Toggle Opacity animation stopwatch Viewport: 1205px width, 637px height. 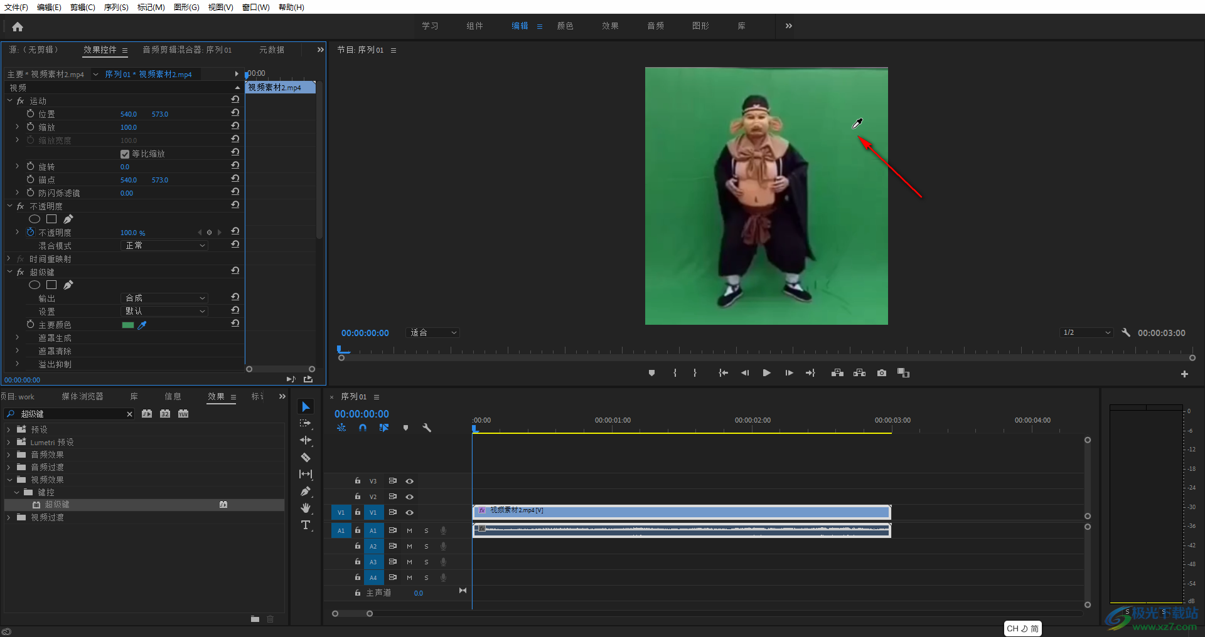point(30,232)
